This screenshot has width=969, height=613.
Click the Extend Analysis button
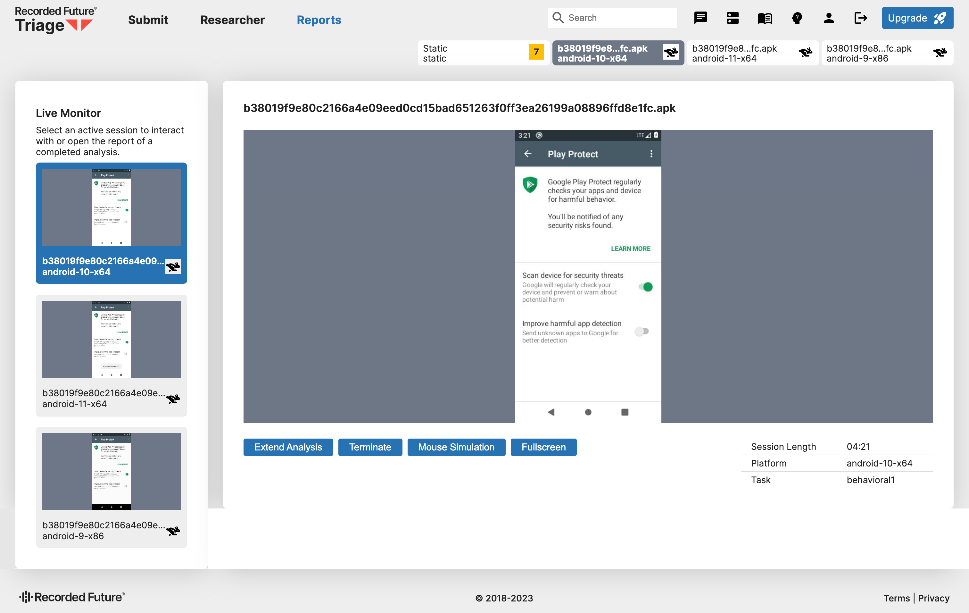point(288,447)
